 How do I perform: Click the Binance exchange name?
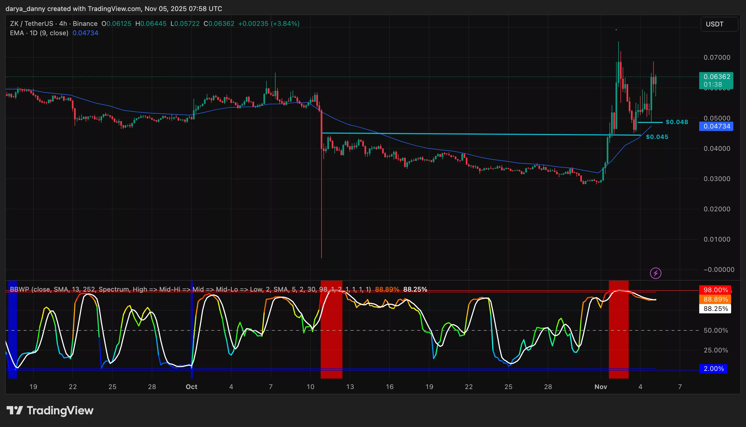85,24
